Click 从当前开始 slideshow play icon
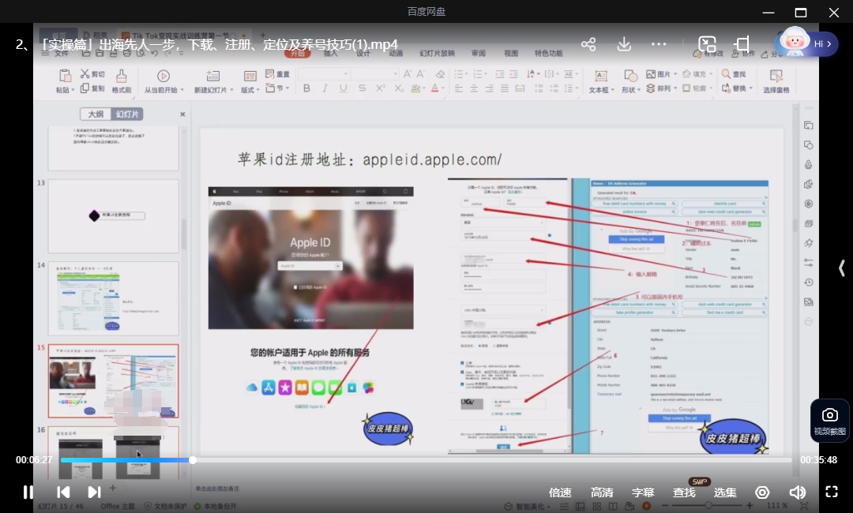This screenshot has width=853, height=513. (x=163, y=76)
